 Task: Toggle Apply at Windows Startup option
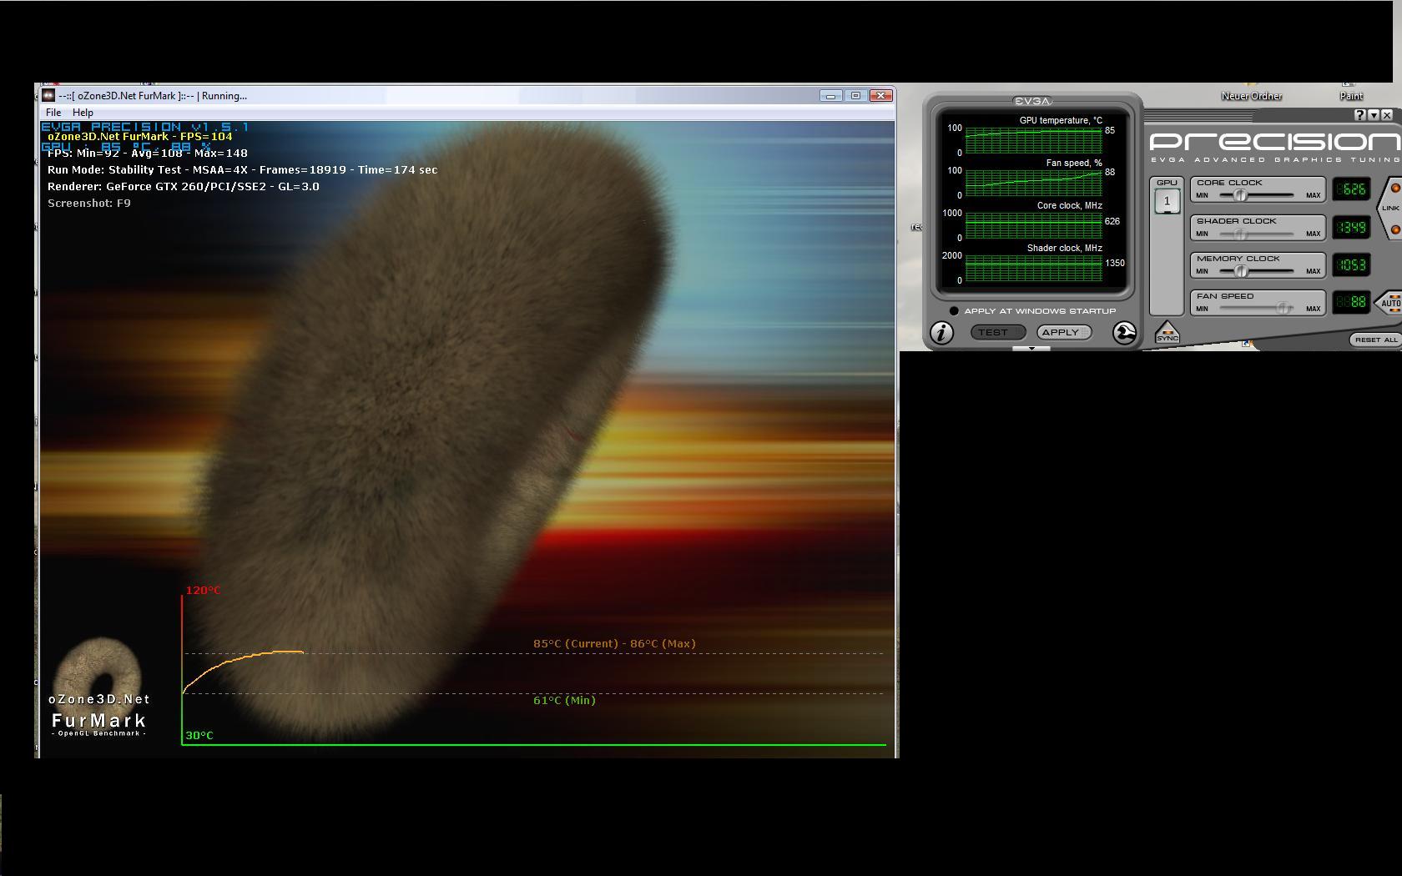pyautogui.click(x=954, y=311)
